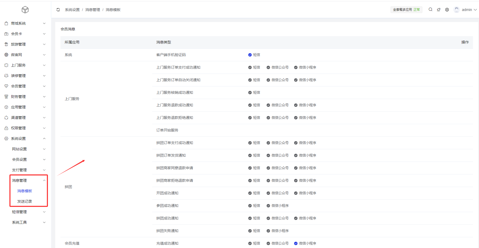
Task: Click 系统设置 breadcrumb link
Action: [x=72, y=10]
